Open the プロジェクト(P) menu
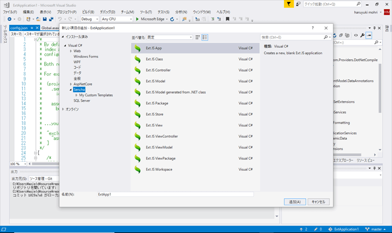The width and height of the screenshot is (392, 233). click(67, 12)
